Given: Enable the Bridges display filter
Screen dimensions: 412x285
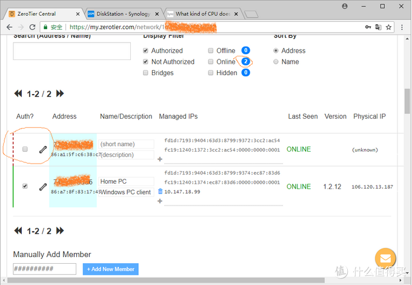Looking at the screenshot, I should click(145, 73).
